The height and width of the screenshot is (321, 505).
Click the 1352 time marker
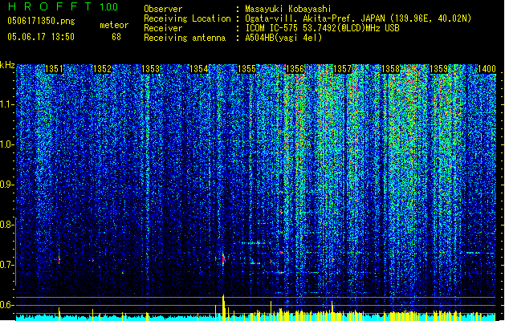point(102,69)
